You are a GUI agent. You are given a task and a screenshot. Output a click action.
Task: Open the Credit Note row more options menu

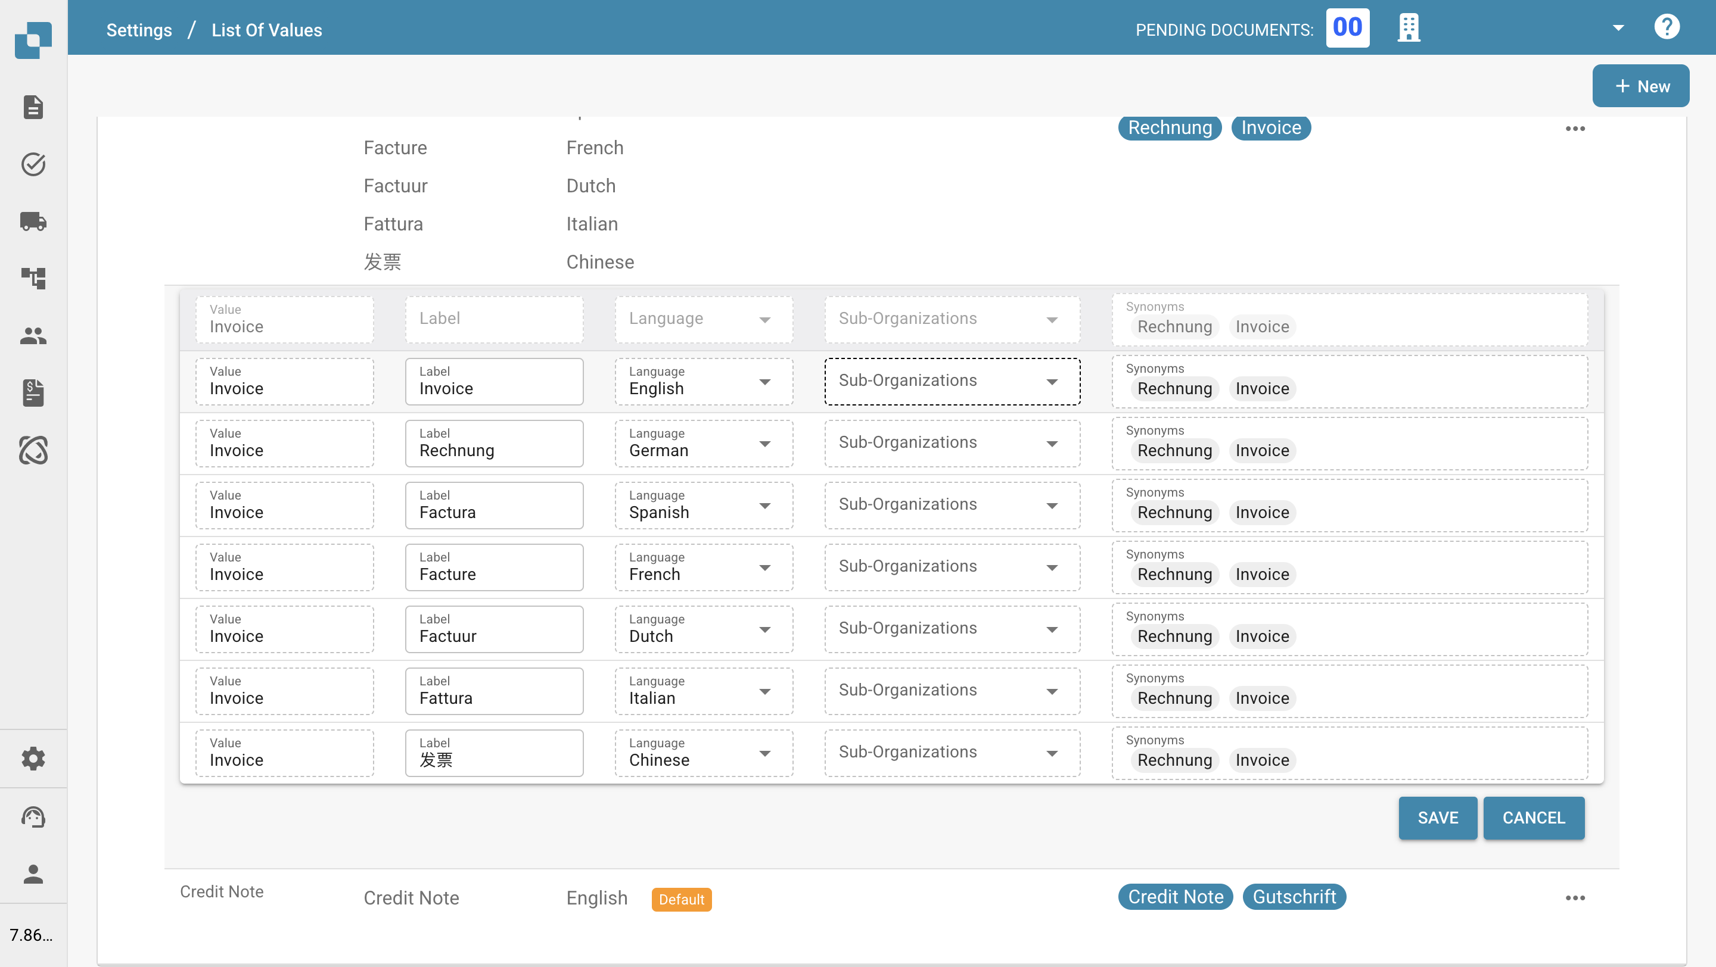[x=1575, y=898]
